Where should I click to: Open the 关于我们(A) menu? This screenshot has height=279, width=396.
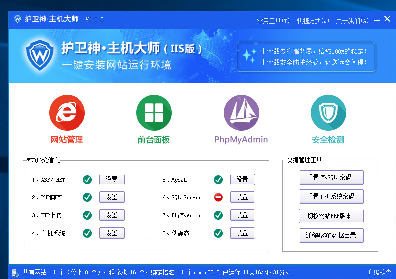pos(352,21)
